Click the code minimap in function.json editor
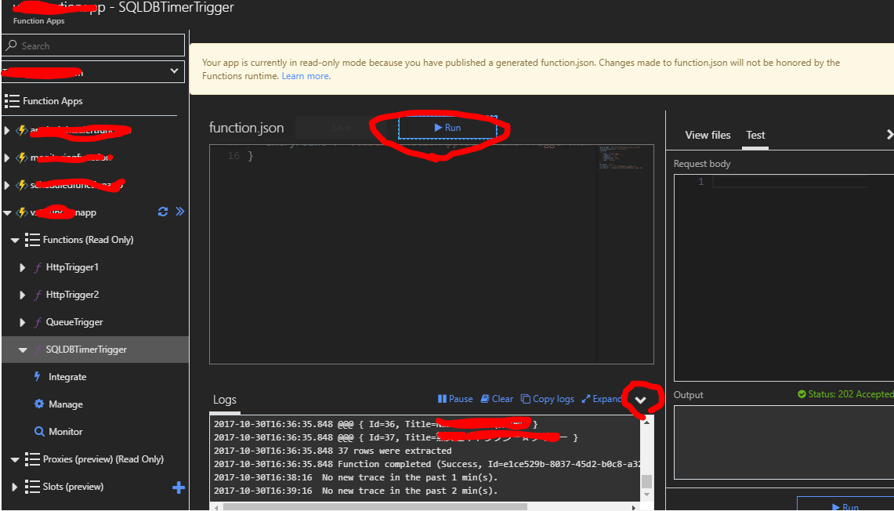This screenshot has width=894, height=511. (x=621, y=158)
